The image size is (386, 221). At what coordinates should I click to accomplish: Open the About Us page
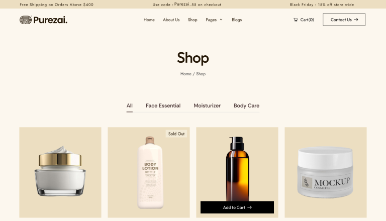(x=171, y=20)
